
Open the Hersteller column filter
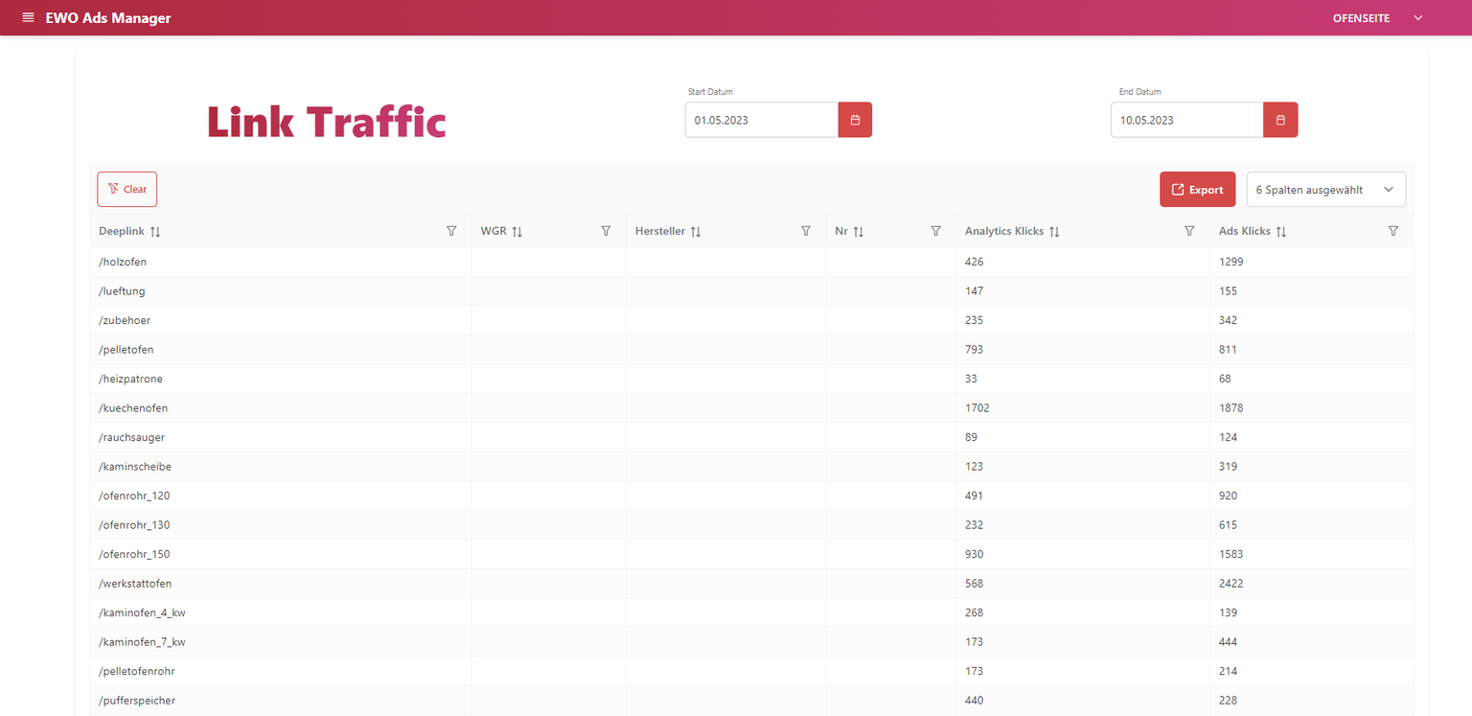806,231
